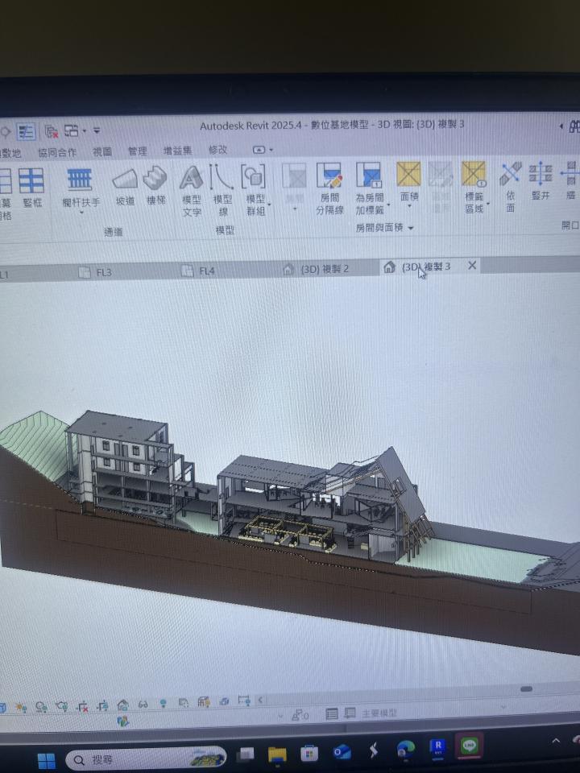580x773 pixels.
Task: Select the Railing (欄杆扶手) tool
Action: (81, 185)
